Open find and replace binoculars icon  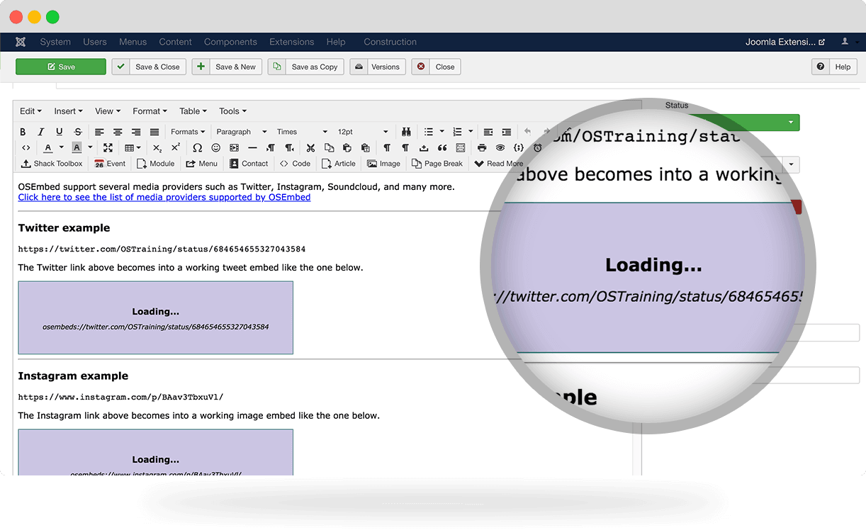407,132
